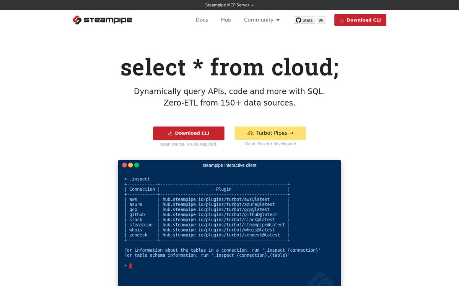
Task: Click 'For information about the tables' help line
Action: pos(222,250)
